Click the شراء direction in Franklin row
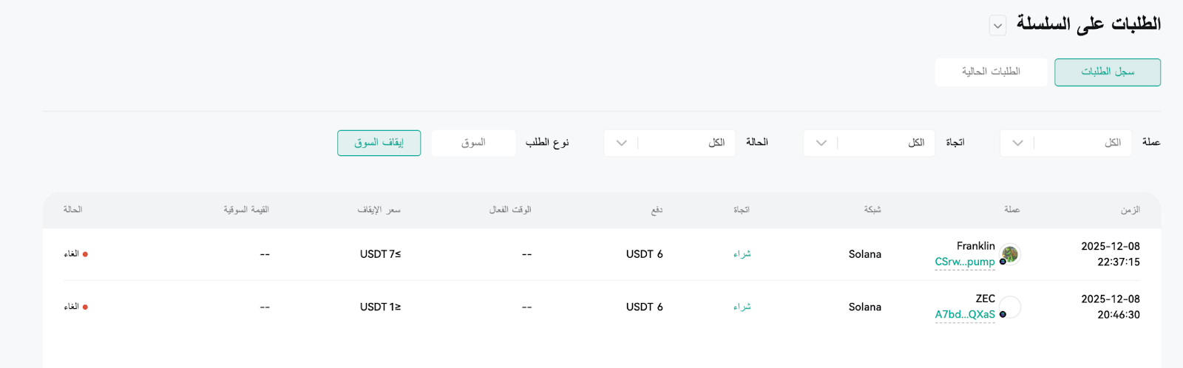 (x=742, y=253)
